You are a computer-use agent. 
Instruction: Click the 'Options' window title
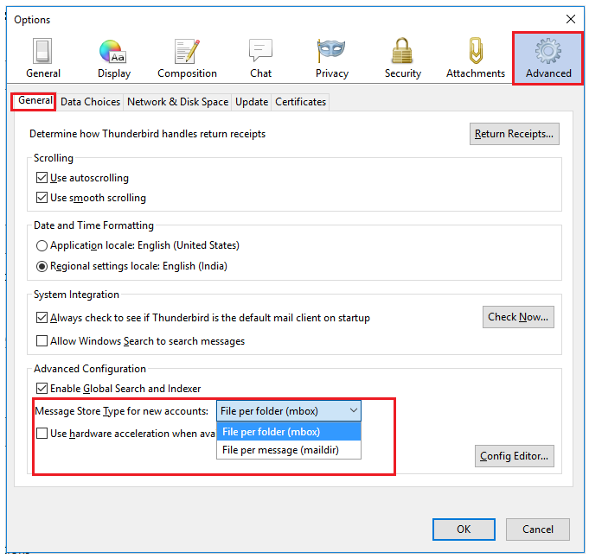32,20
